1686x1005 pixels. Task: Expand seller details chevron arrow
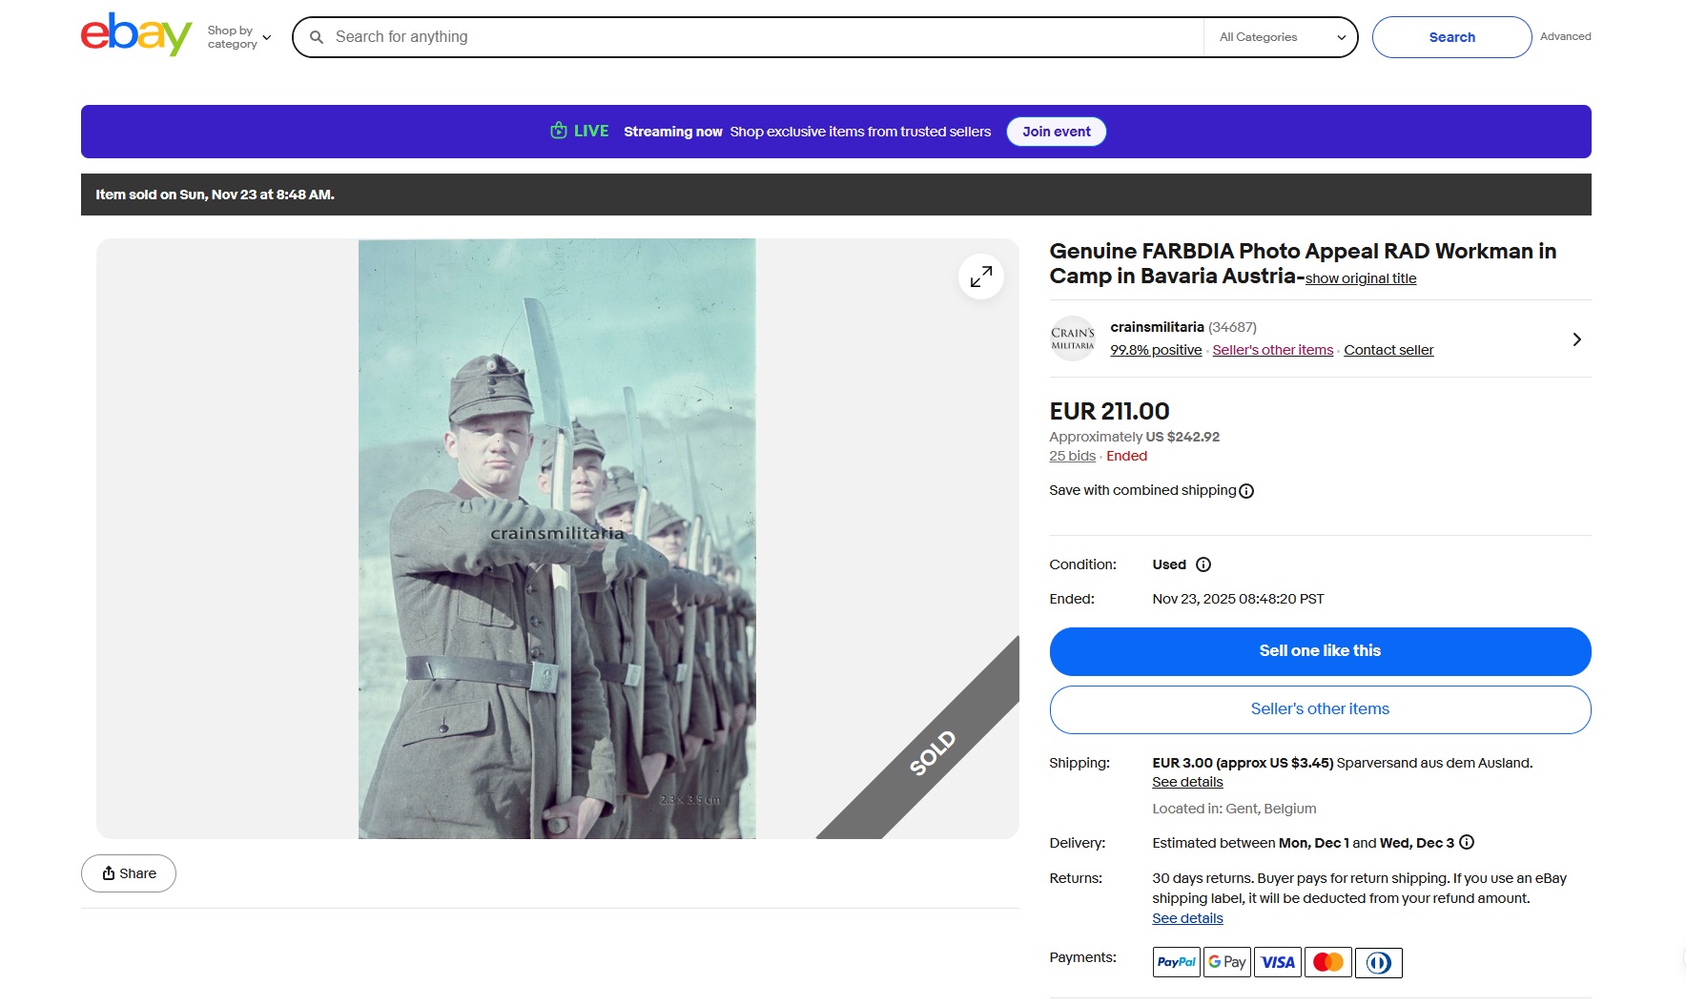[1576, 339]
